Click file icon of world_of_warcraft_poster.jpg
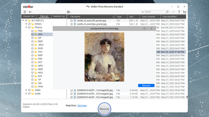The height and width of the screenshot is (117, 209). click(75, 21)
